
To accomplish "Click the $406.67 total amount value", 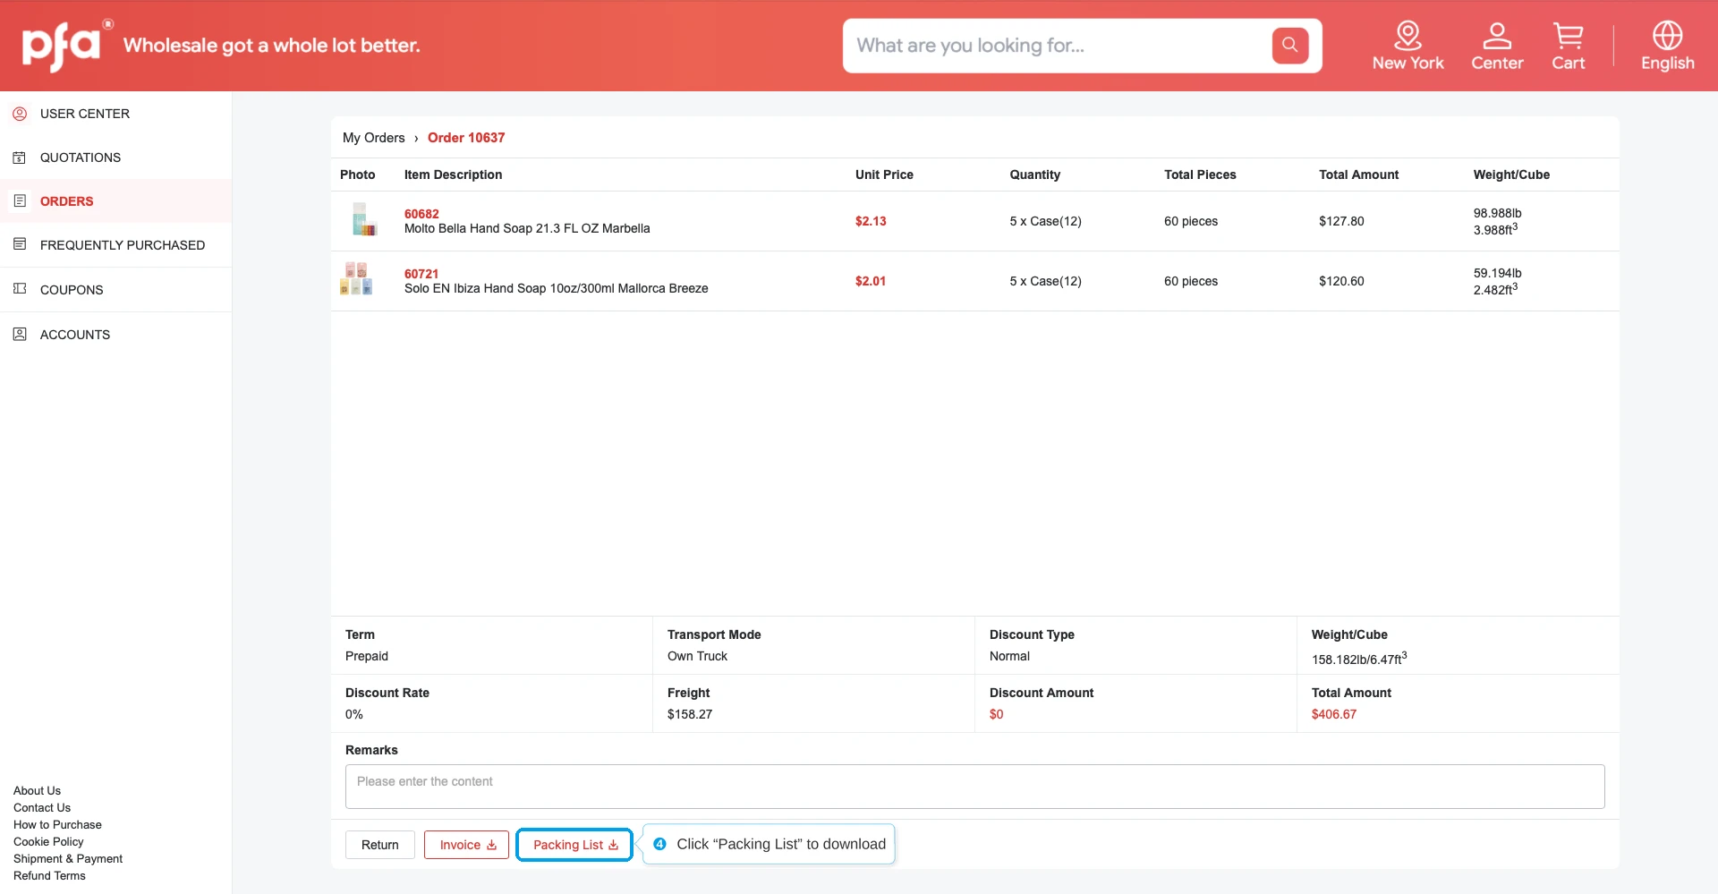I will 1334,714.
